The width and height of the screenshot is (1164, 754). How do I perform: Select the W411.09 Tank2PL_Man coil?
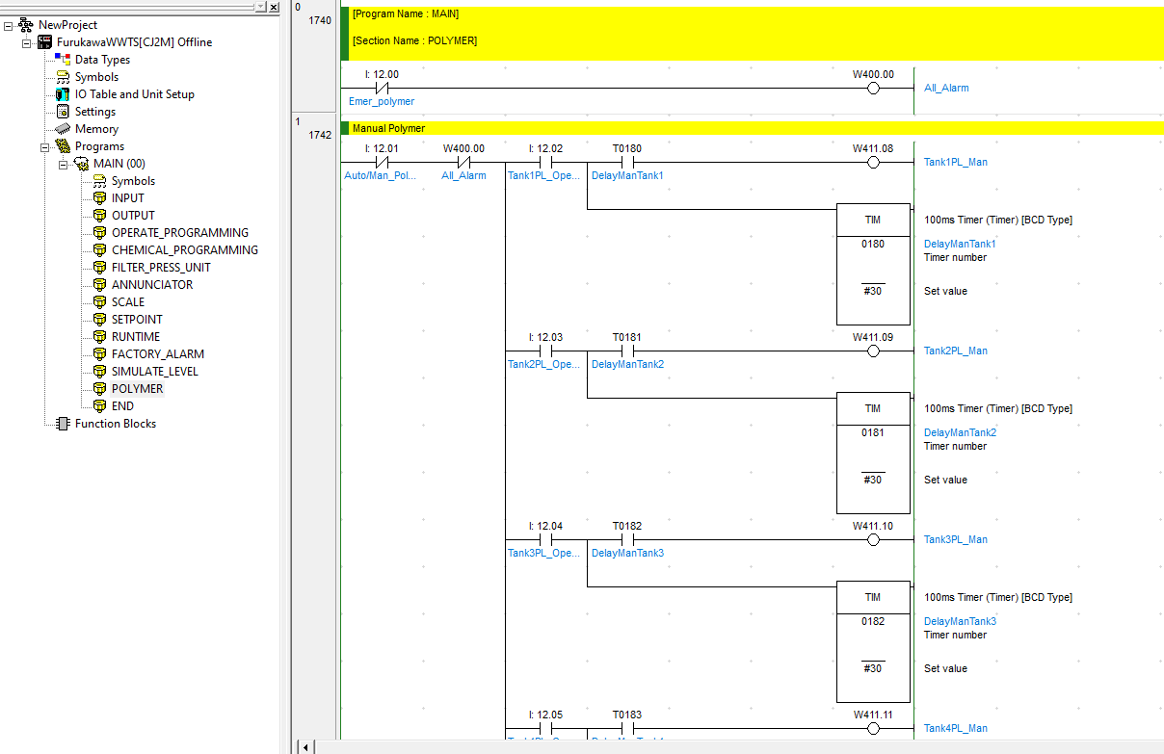(x=873, y=351)
